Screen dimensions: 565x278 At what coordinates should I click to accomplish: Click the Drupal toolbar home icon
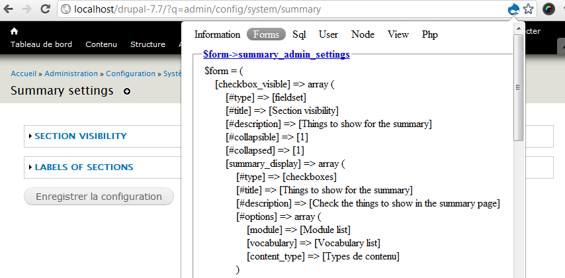[x=15, y=31]
